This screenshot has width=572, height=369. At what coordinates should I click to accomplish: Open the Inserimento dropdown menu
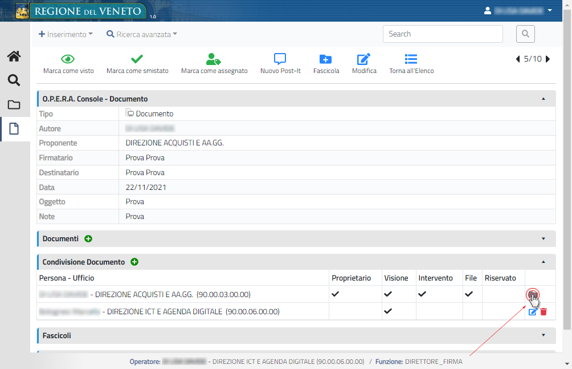[66, 34]
